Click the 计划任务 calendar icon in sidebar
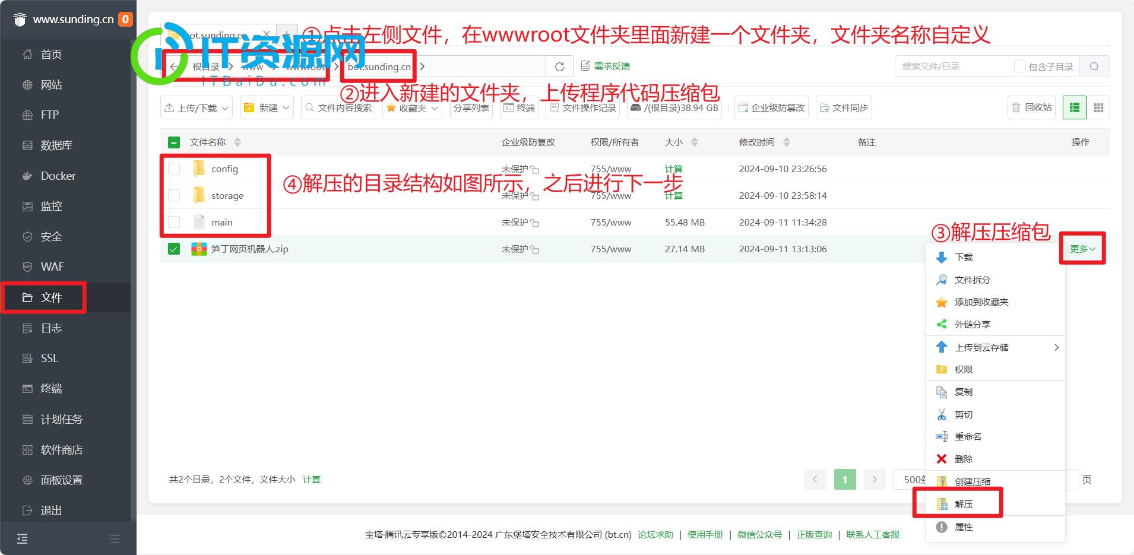The image size is (1134, 555). point(27,419)
